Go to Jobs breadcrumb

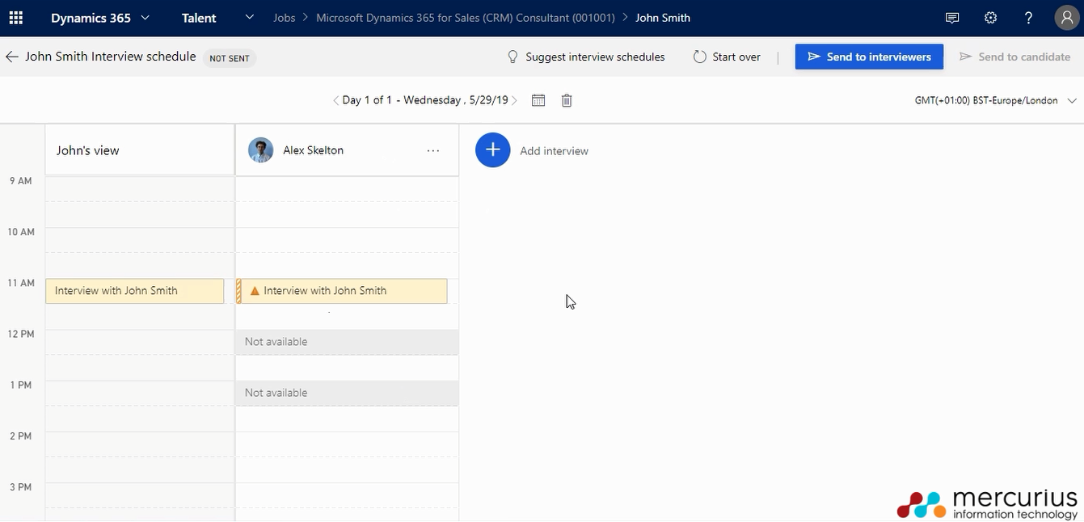pos(285,18)
